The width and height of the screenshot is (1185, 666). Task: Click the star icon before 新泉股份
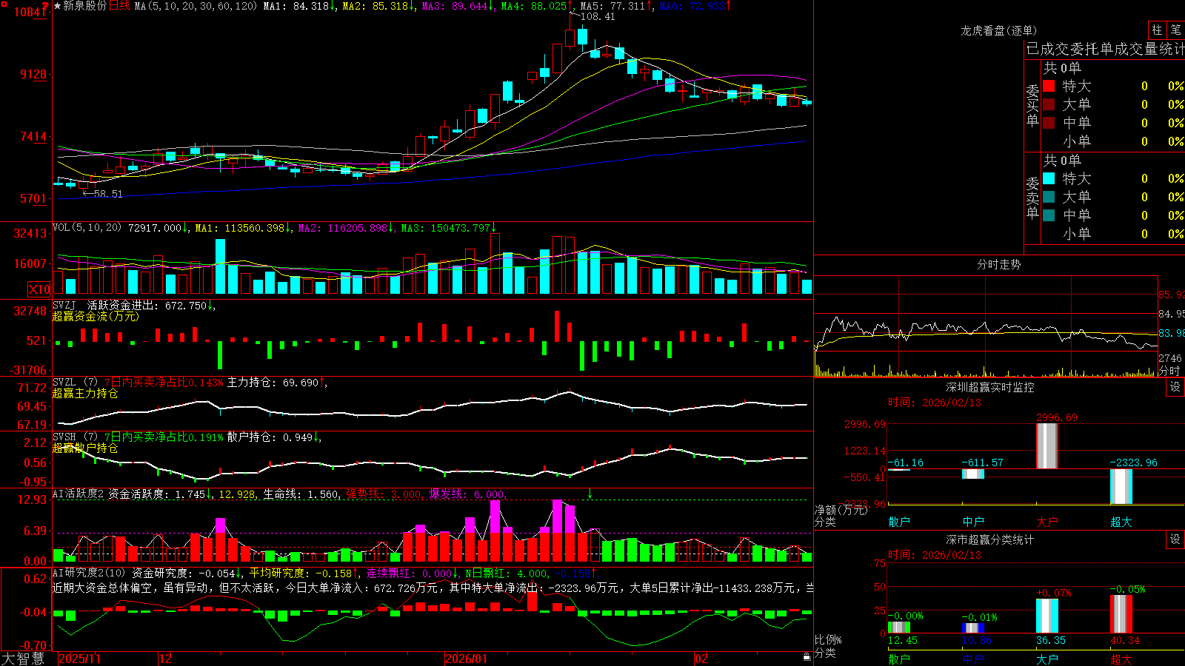coord(57,6)
